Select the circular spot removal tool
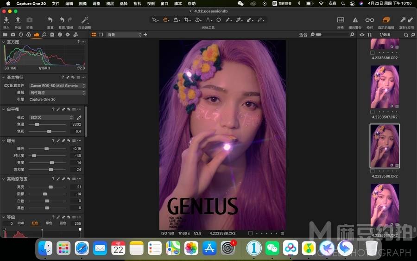 (219, 20)
